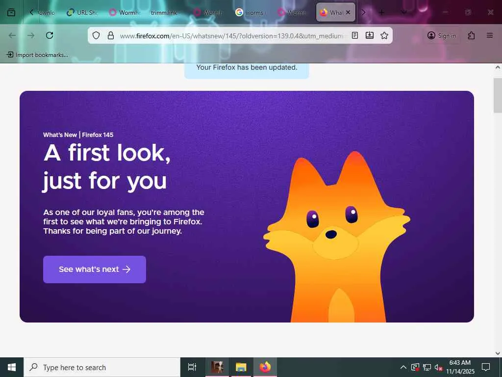The width and height of the screenshot is (502, 377).
Task: Click the muted volume tray icon
Action: (x=438, y=367)
